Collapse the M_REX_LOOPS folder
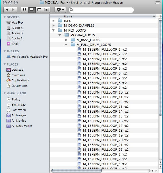The image size is (163, 173). 54,30
